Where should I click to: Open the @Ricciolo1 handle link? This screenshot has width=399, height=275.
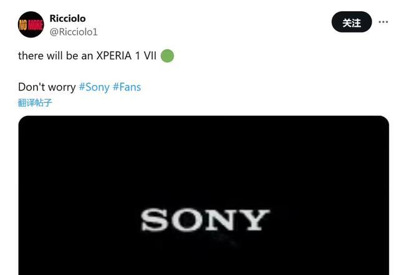(x=74, y=32)
